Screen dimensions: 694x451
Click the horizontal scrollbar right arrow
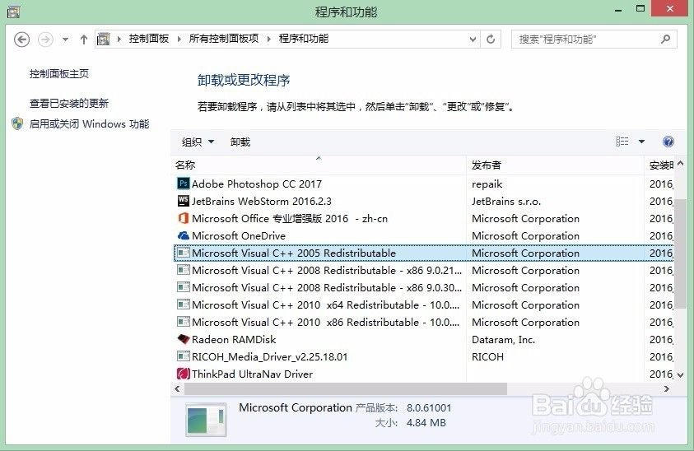(667, 389)
